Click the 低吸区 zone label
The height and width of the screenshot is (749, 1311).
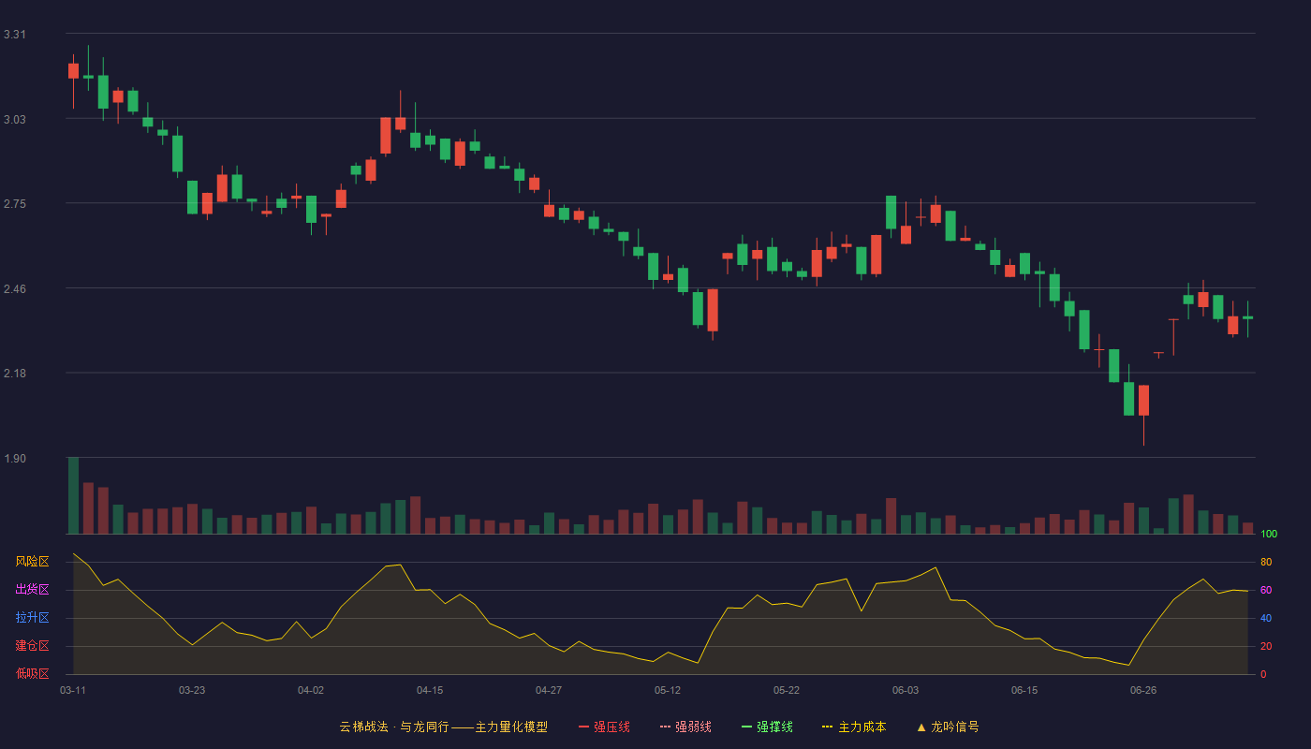point(32,673)
